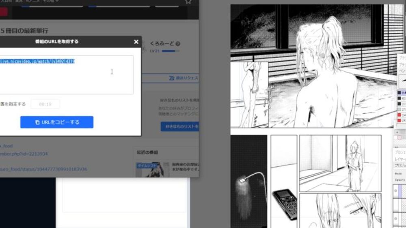This screenshot has height=228, width=406.
Task: Click the その他 menu in top navigation
Action: coord(50,1)
